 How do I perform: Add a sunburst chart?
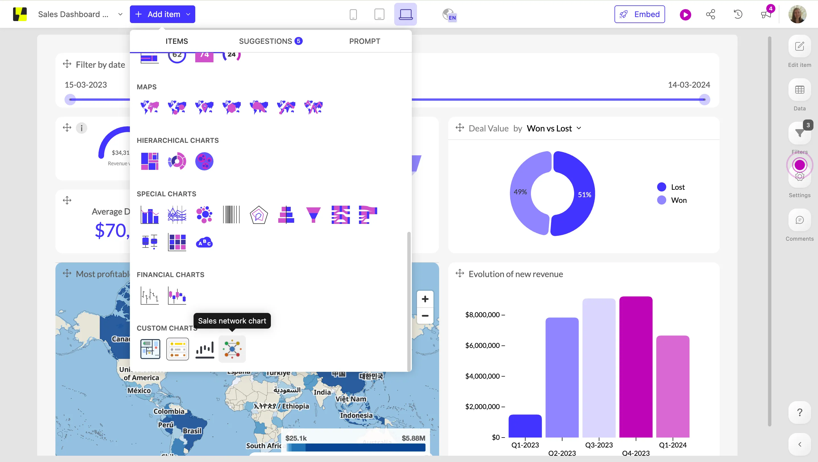177,161
